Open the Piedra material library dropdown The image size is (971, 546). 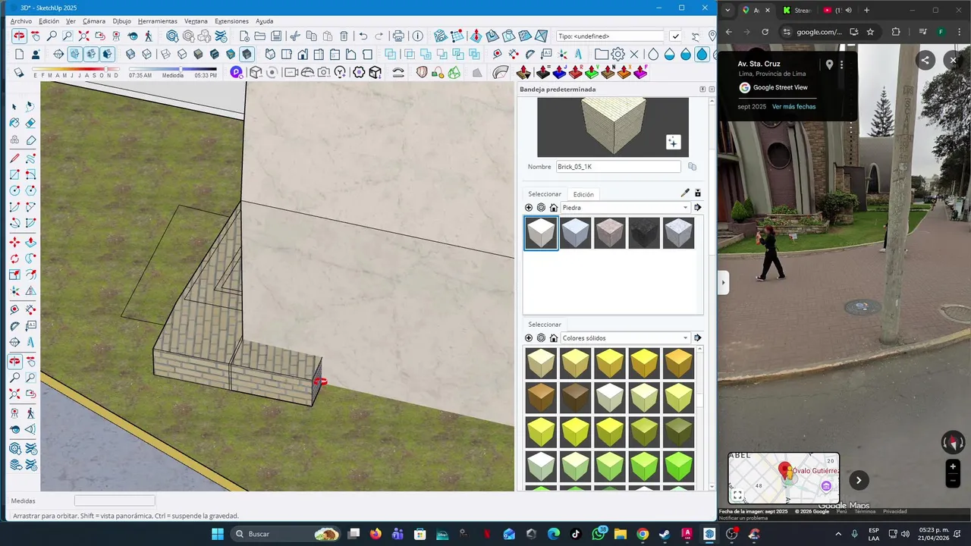pyautogui.click(x=625, y=208)
